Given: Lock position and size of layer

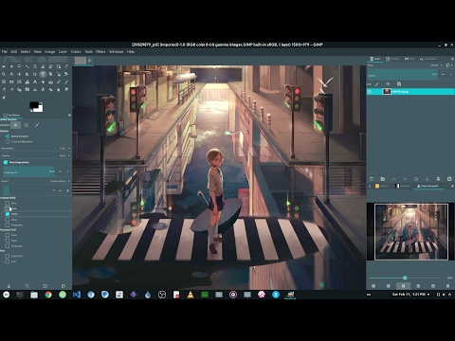Looking at the screenshot, I should point(388,84).
